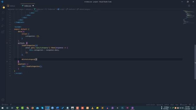Open the Run and Debug view

3,25
